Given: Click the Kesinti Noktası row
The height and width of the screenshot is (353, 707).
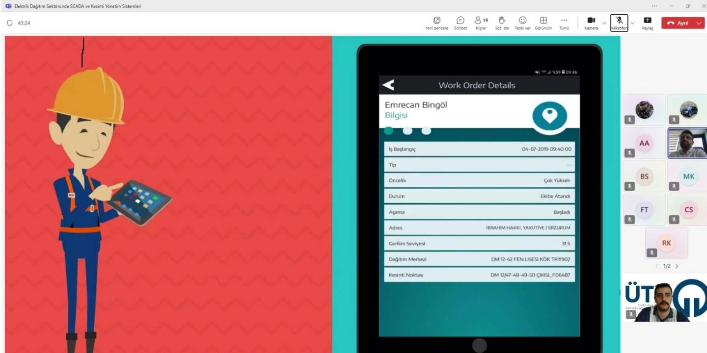Looking at the screenshot, I should click(479, 275).
